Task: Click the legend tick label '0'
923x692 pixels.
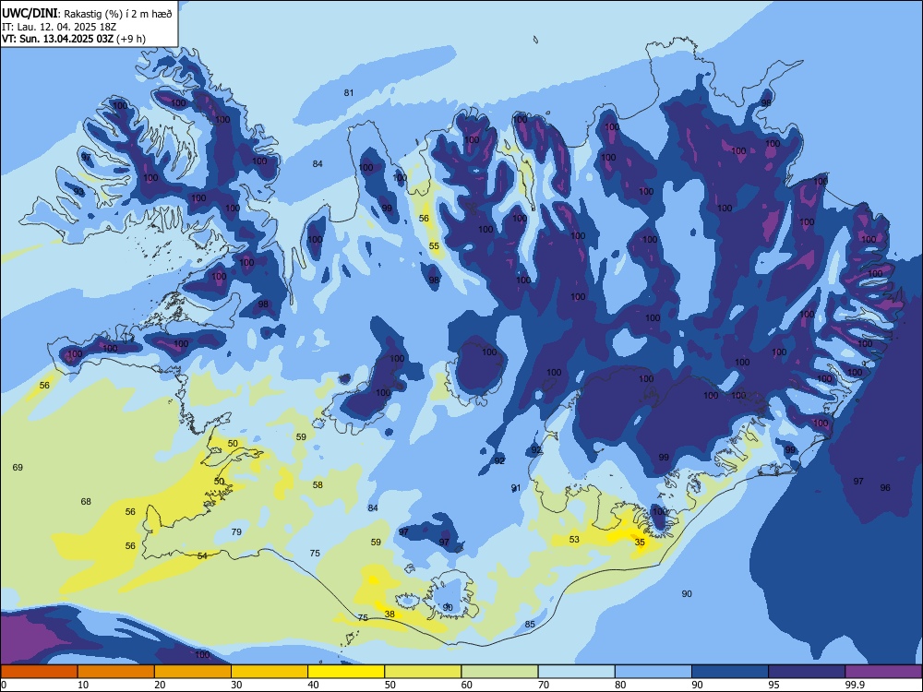Action: (x=4, y=685)
